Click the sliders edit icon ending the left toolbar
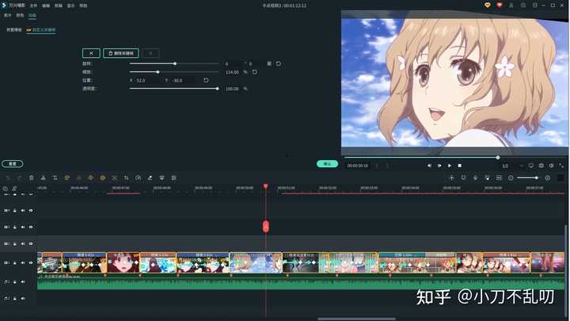Viewport: 570px width, 321px height. tap(173, 178)
